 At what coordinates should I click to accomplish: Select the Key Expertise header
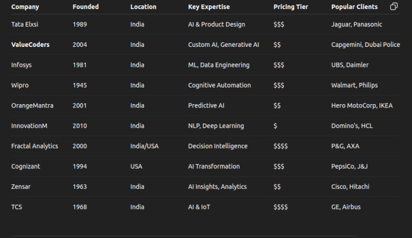click(x=209, y=7)
